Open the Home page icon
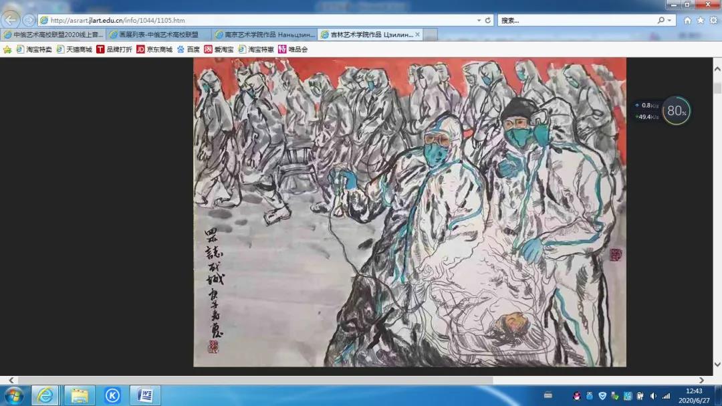The image size is (722, 406). [687, 20]
